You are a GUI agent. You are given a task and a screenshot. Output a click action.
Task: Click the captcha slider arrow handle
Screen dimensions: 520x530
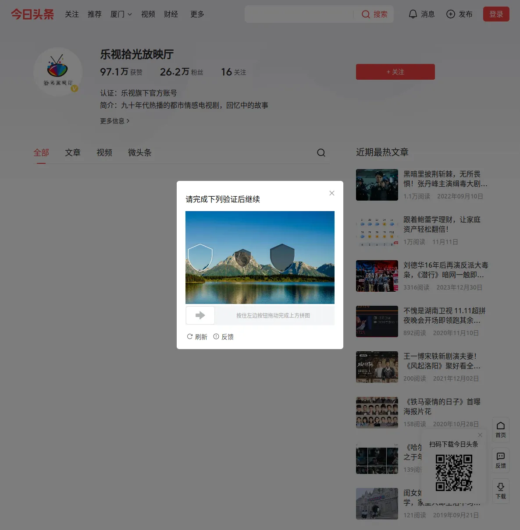(200, 315)
